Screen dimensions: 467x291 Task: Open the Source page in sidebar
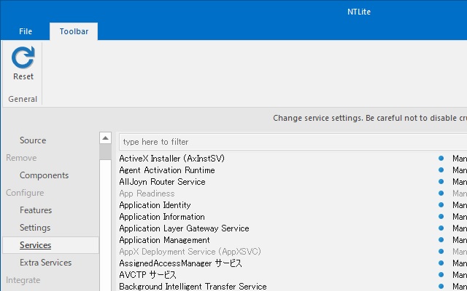pos(33,140)
